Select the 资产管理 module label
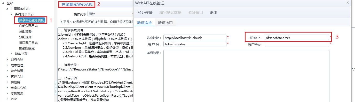 point(17,71)
